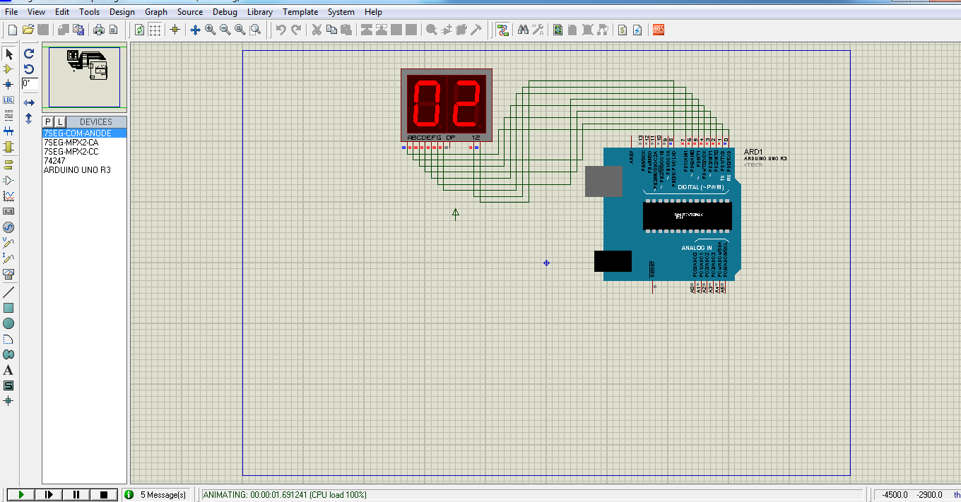Open a design with the folder icon
Viewport: 961px width, 502px height.
pos(28,30)
